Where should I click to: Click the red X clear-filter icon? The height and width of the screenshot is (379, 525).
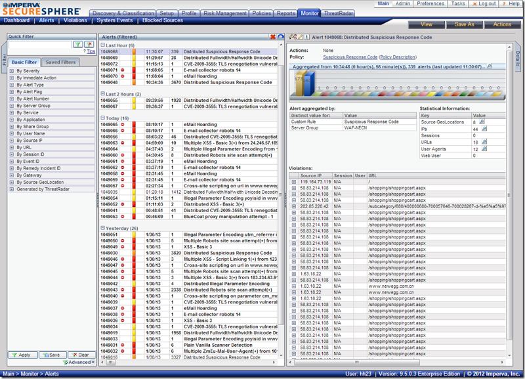(89, 45)
